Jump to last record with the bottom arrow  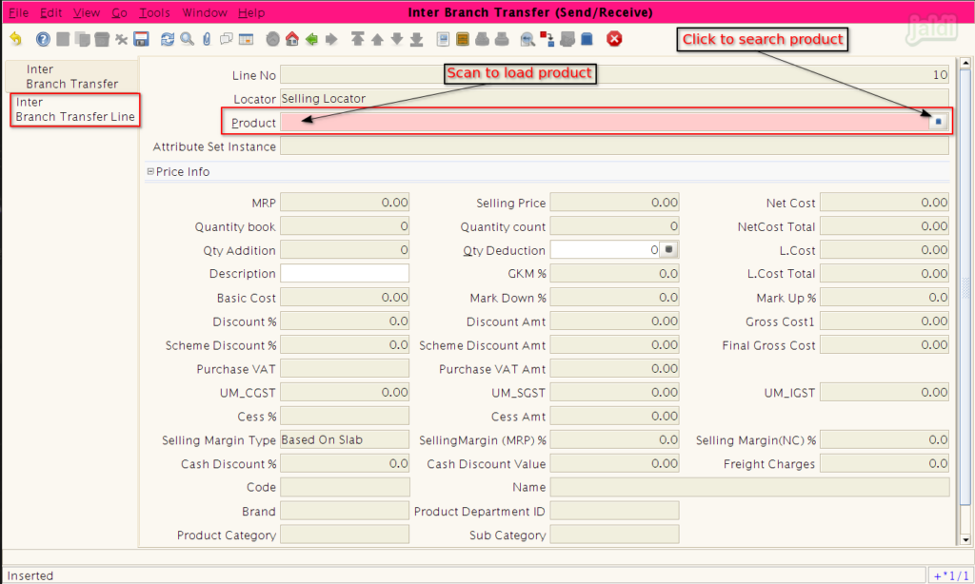(417, 39)
